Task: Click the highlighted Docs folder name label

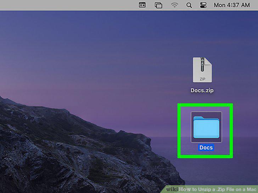Action: tap(206, 147)
